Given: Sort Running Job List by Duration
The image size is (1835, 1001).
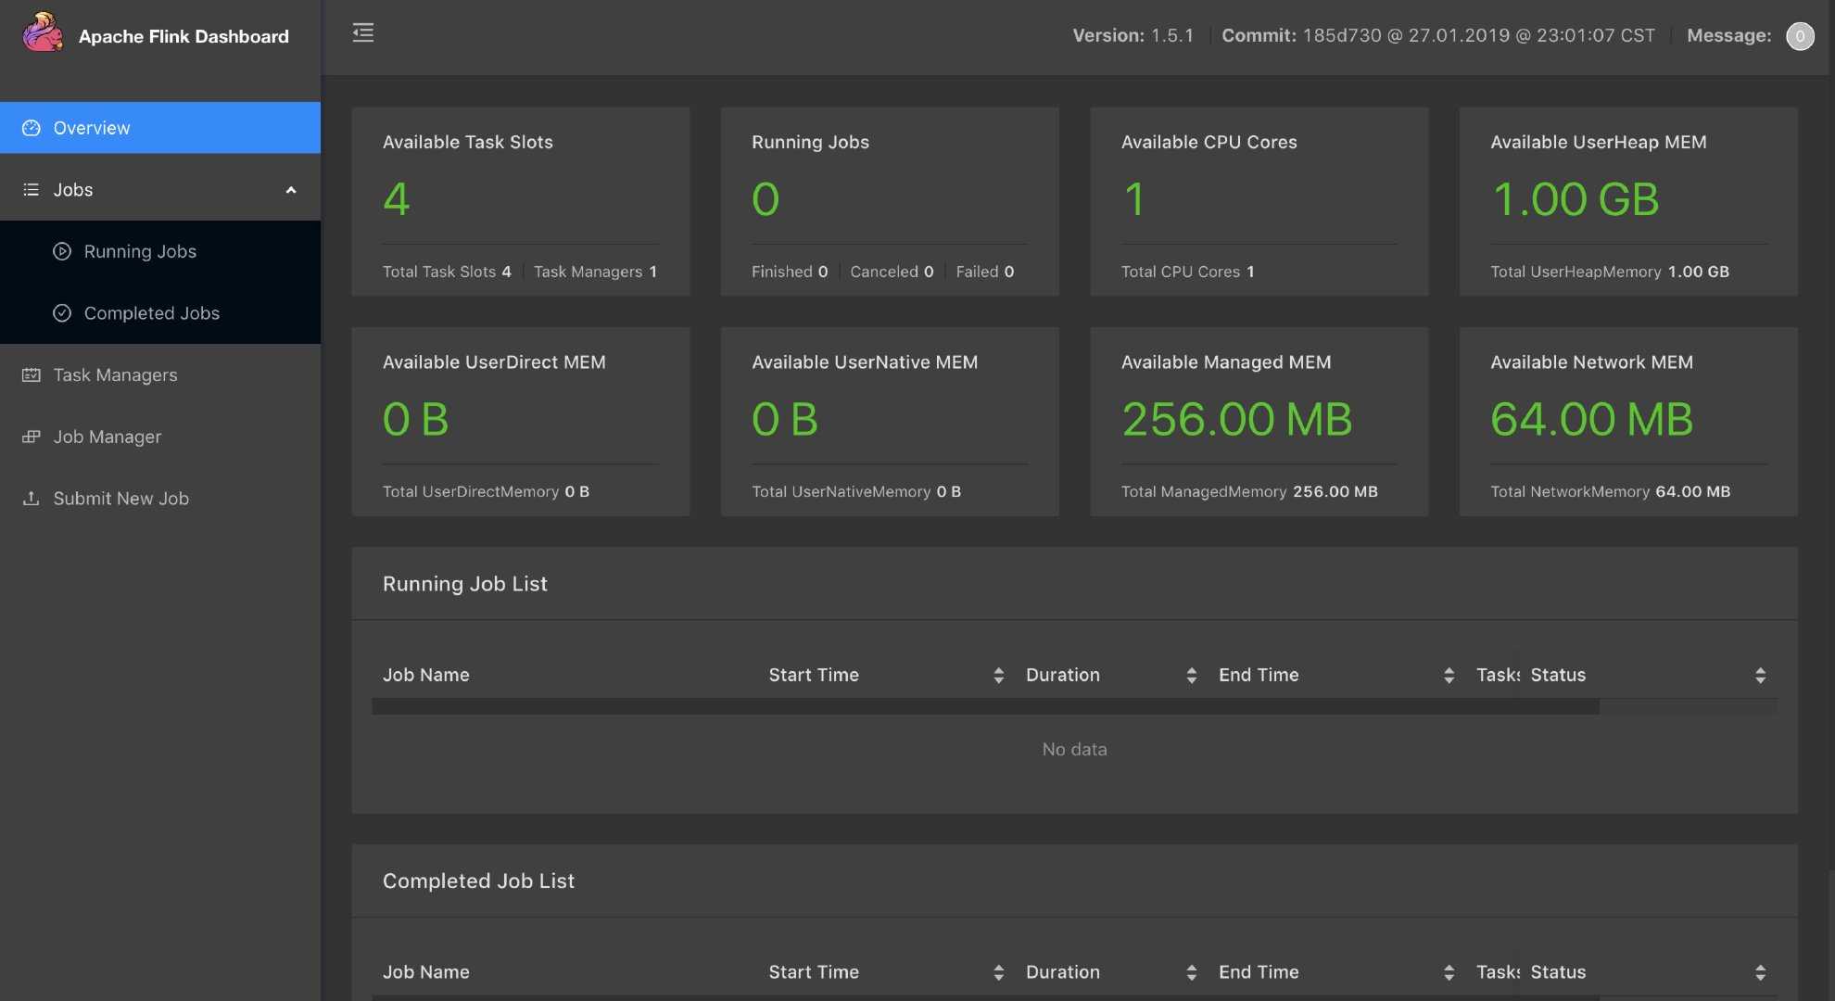Looking at the screenshot, I should (1191, 676).
